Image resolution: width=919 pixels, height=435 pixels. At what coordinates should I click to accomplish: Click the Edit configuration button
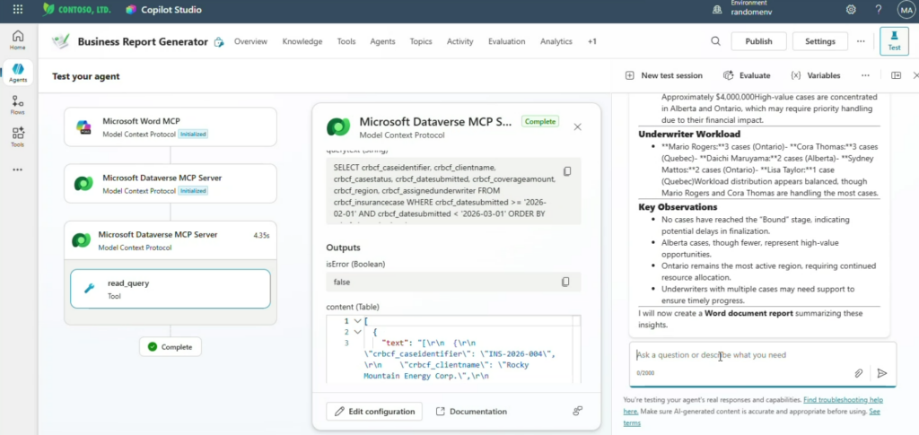point(374,411)
